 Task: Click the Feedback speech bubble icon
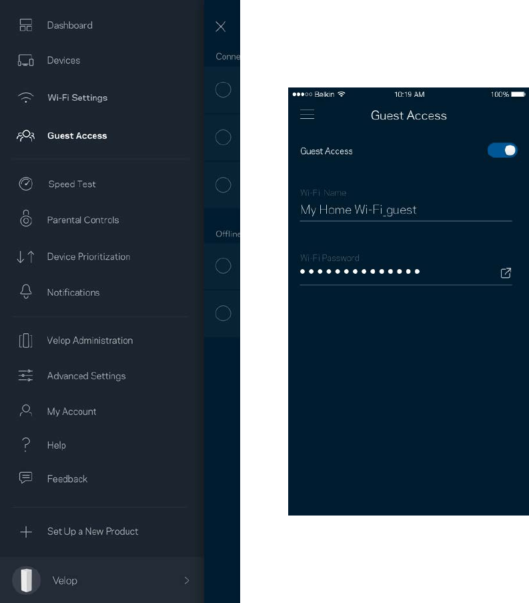[x=26, y=477]
